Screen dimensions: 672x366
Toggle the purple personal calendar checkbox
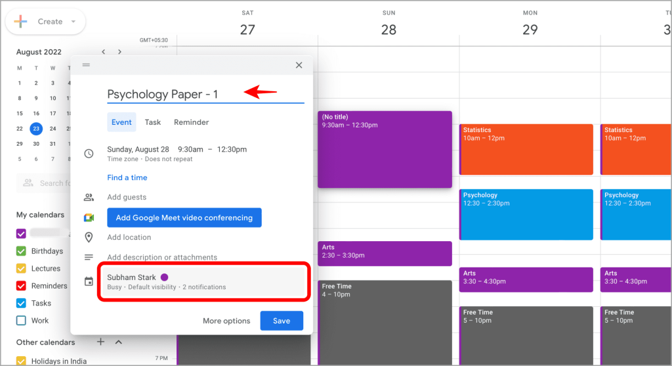[21, 233]
